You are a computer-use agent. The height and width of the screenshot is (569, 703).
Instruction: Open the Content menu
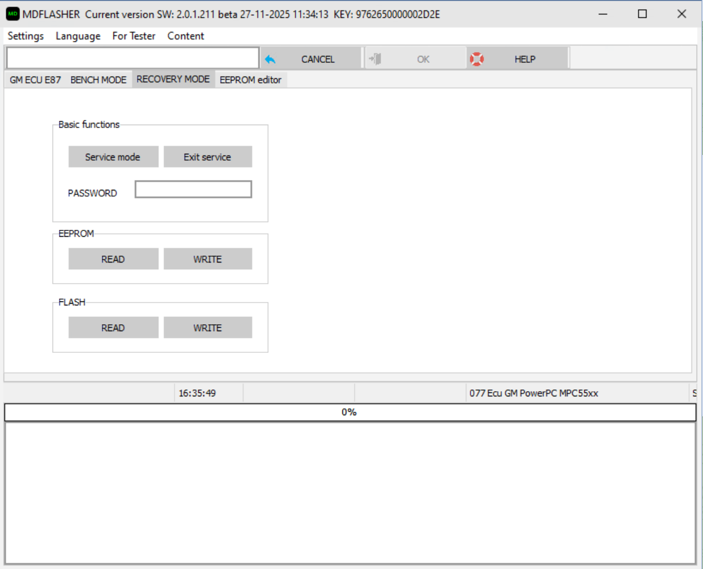185,36
